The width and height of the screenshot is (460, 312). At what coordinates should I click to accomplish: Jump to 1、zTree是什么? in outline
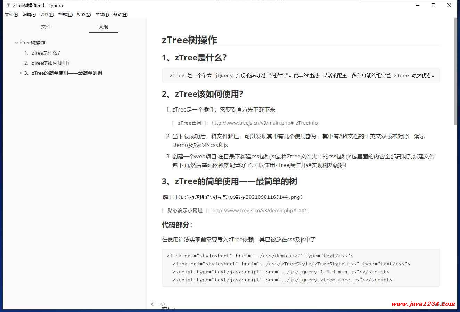tap(42, 53)
